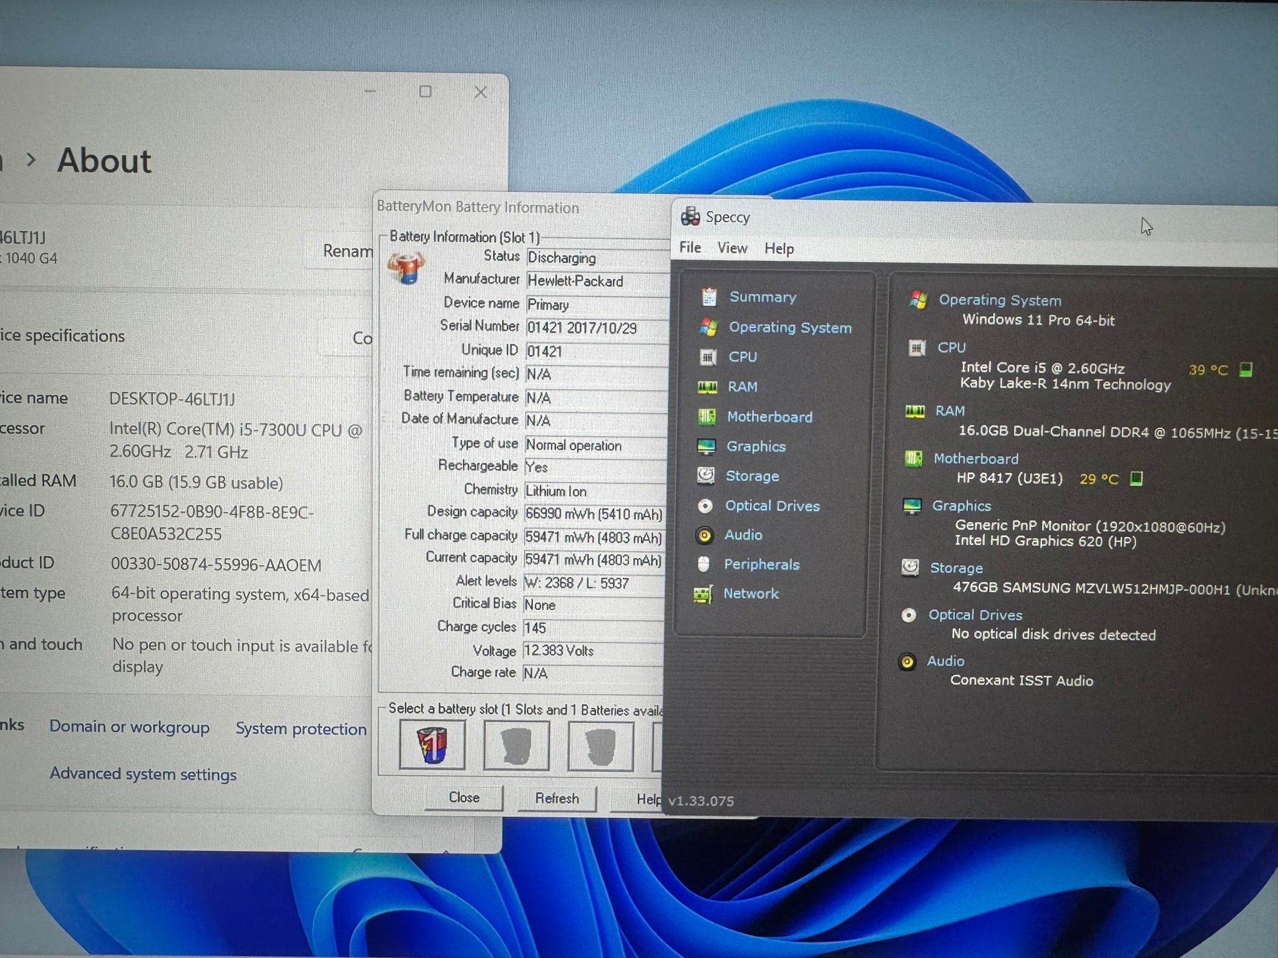This screenshot has height=958, width=1278.
Task: Click the Serial Number field in BatteryMon
Action: pyautogui.click(x=597, y=328)
